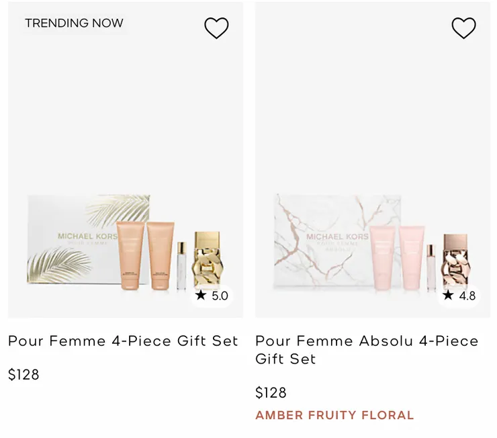Select the pink rollerball vial in Absolu set
Screen dimensions: 497x438
point(431,267)
